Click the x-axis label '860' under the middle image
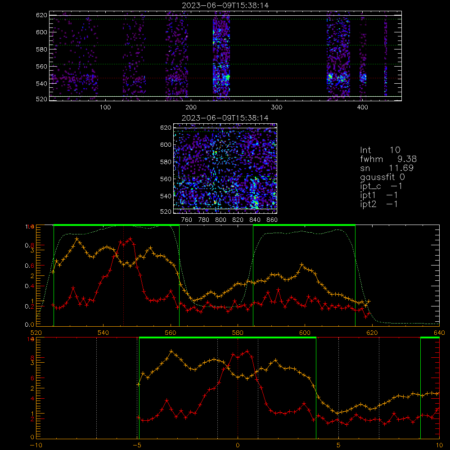Screen dimensions: 450x450 pos(272,220)
